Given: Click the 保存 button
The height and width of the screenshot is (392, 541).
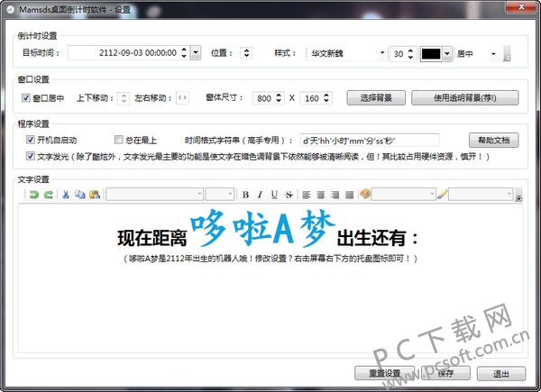Looking at the screenshot, I should pos(445,373).
